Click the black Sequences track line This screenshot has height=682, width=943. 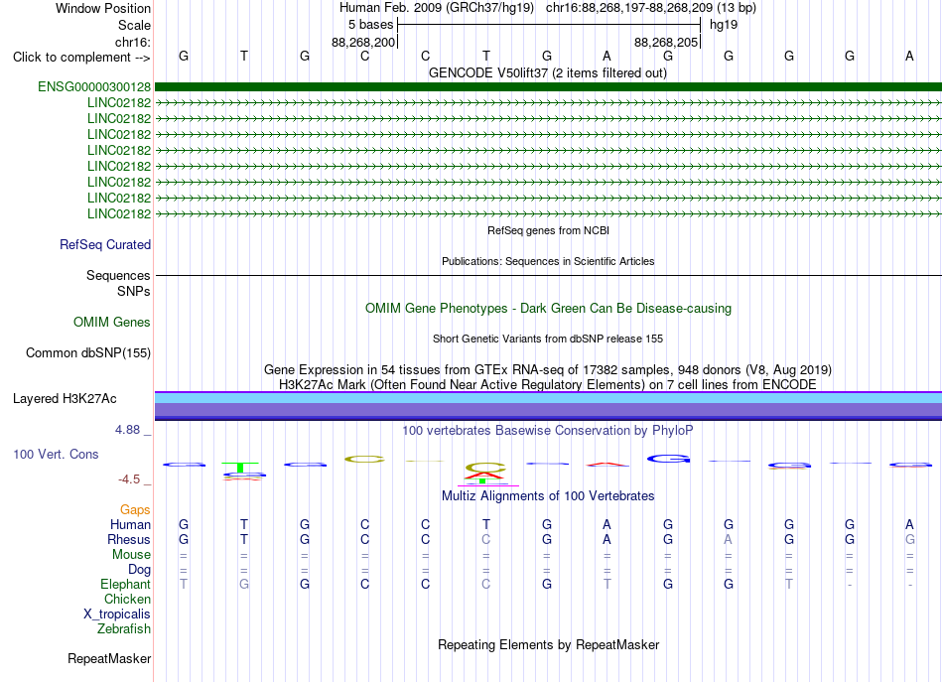(x=548, y=275)
